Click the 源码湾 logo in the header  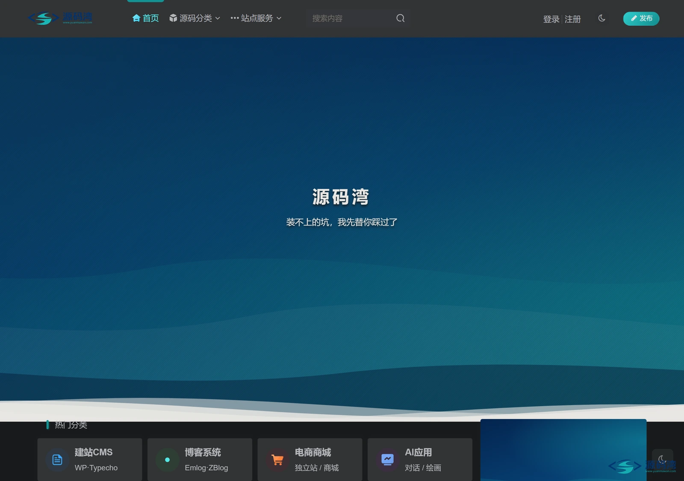pyautogui.click(x=60, y=18)
